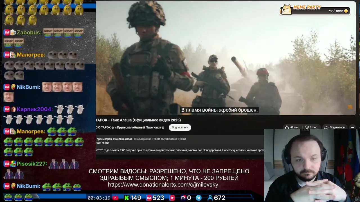
Task: Select the Карпик2004 chat username
Action: (35, 109)
